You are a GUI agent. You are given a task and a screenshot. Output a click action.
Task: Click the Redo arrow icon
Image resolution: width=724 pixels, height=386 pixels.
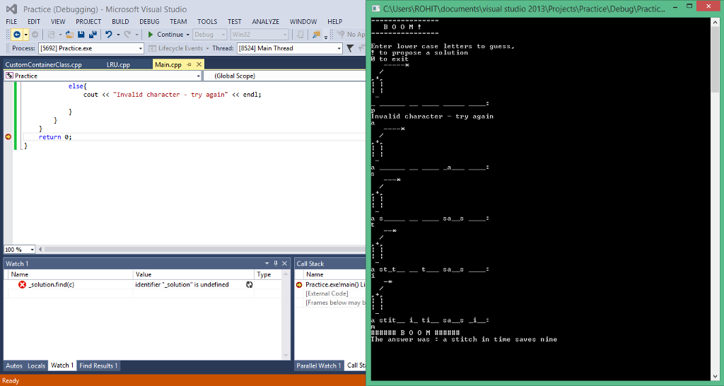coord(128,35)
